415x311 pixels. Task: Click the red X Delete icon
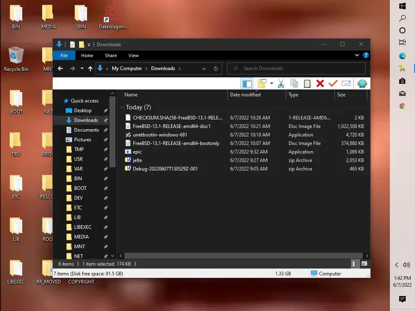coord(320,83)
